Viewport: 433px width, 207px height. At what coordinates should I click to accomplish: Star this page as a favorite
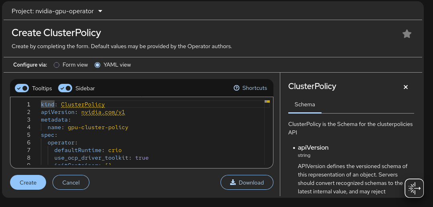407,34
